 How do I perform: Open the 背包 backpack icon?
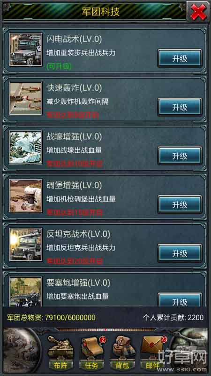[x=122, y=352]
